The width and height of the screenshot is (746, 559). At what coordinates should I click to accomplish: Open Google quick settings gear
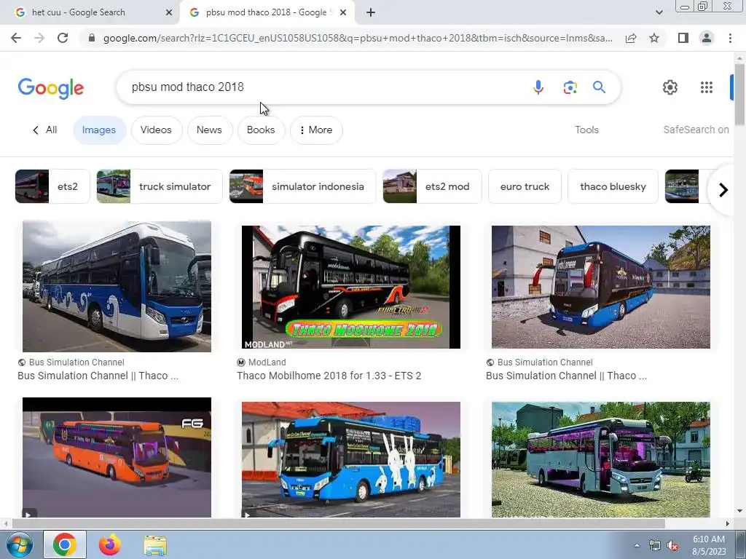click(670, 87)
